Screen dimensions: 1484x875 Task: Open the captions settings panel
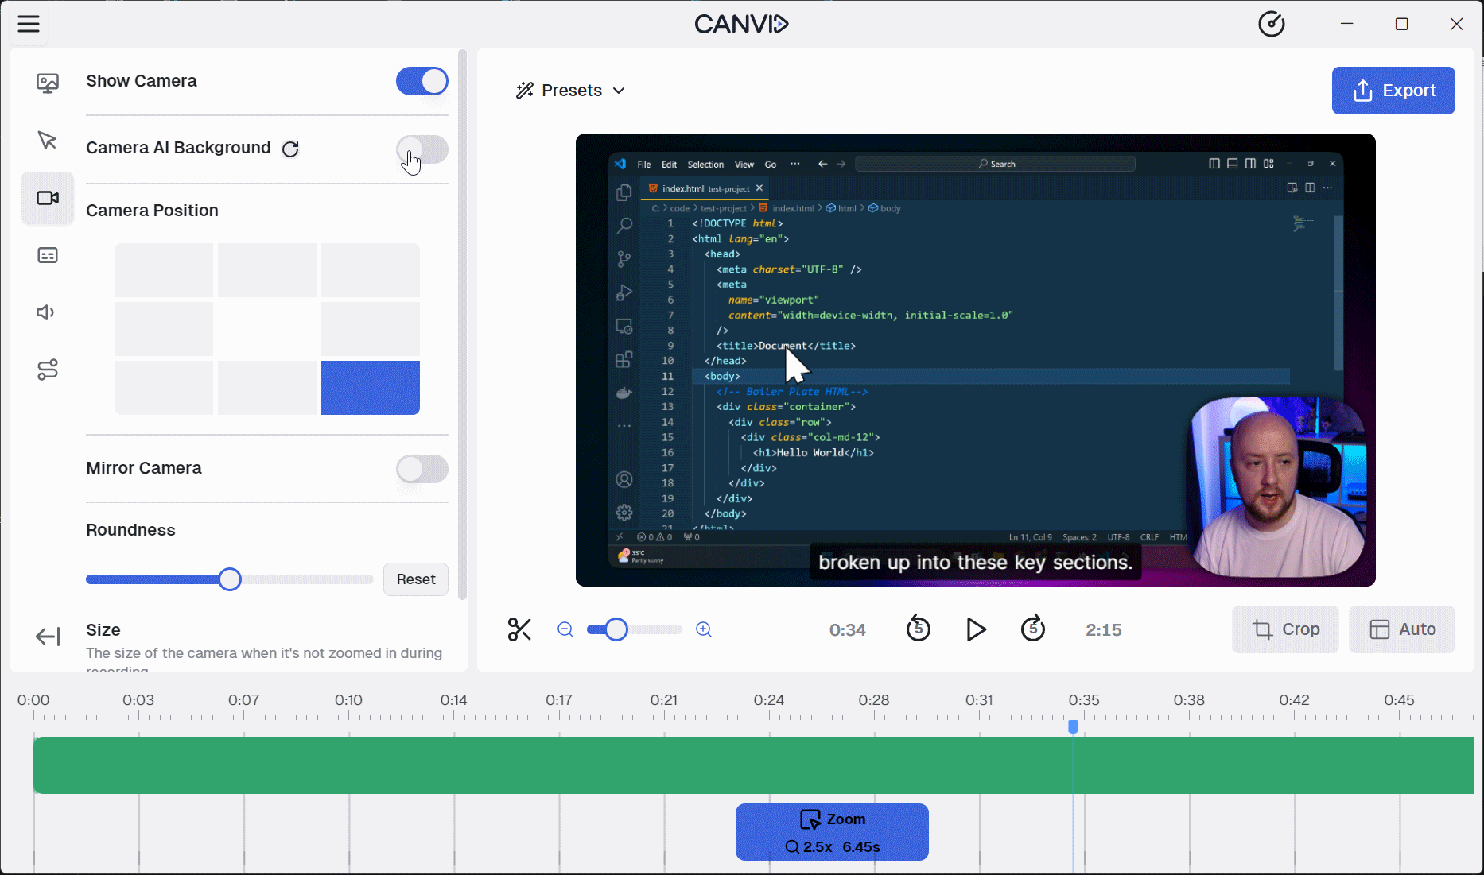pyautogui.click(x=48, y=254)
